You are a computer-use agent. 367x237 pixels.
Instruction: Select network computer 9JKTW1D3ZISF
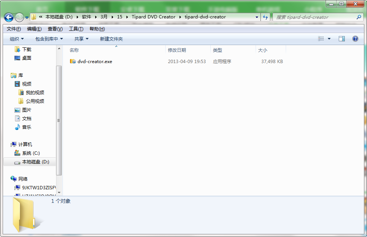coord(39,188)
